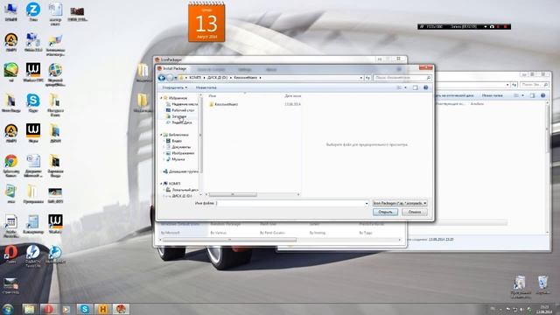Click the ДИСК Д (D:) breadcrumb segment

coord(218,78)
